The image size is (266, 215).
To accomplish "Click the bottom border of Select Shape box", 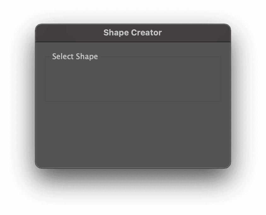I will tap(133, 101).
